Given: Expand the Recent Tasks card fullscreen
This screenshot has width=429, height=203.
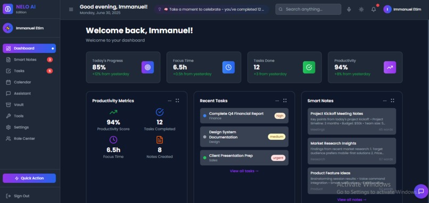Looking at the screenshot, I should click(x=285, y=100).
